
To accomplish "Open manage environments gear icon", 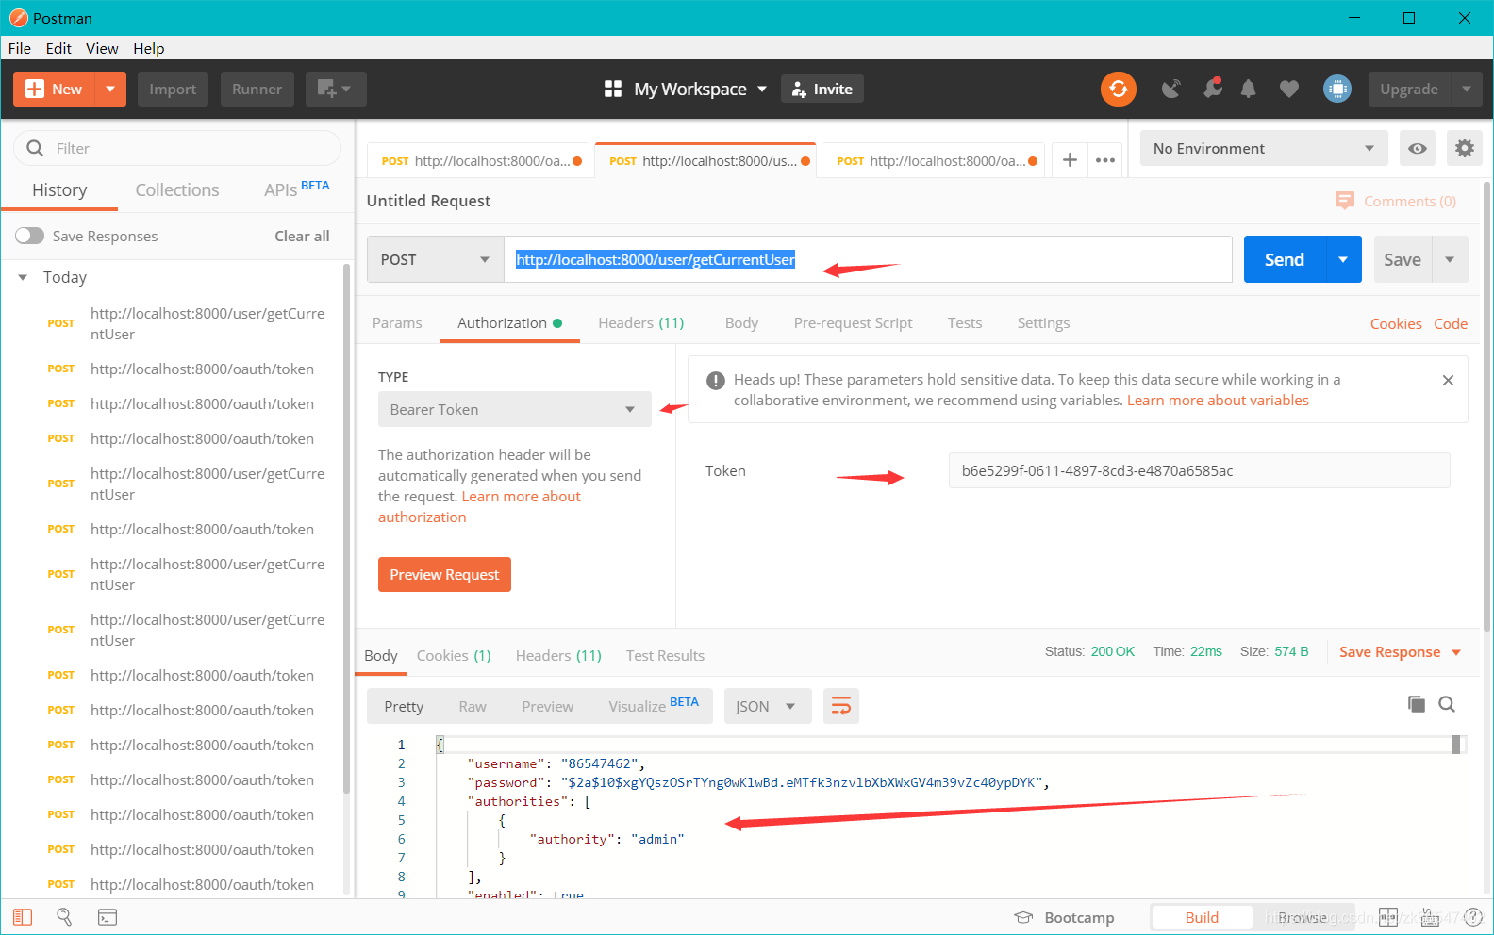I will pyautogui.click(x=1464, y=148).
